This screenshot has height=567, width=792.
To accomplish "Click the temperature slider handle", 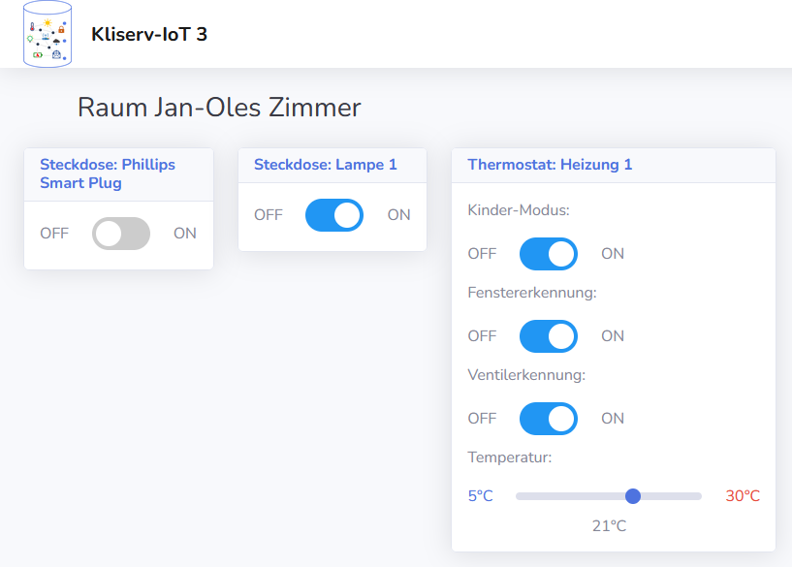I will point(633,496).
